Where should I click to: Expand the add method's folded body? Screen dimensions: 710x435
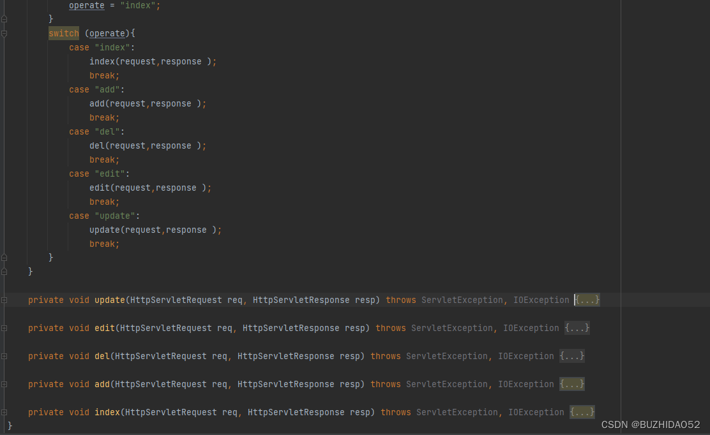[571, 384]
